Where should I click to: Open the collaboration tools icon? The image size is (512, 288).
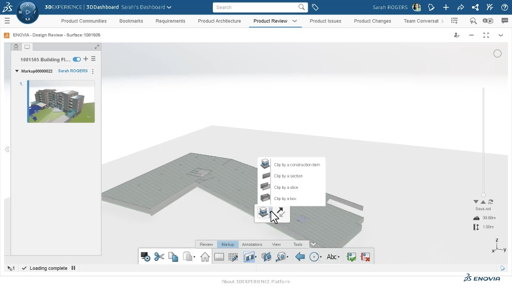click(490, 7)
